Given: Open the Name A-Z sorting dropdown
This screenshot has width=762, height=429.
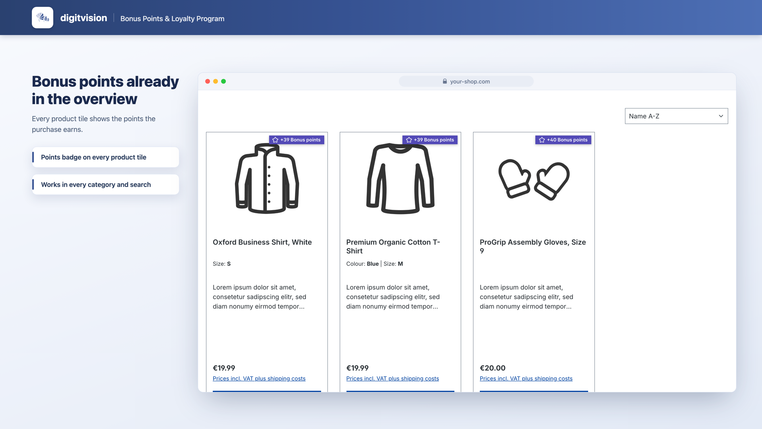Looking at the screenshot, I should coord(676,116).
